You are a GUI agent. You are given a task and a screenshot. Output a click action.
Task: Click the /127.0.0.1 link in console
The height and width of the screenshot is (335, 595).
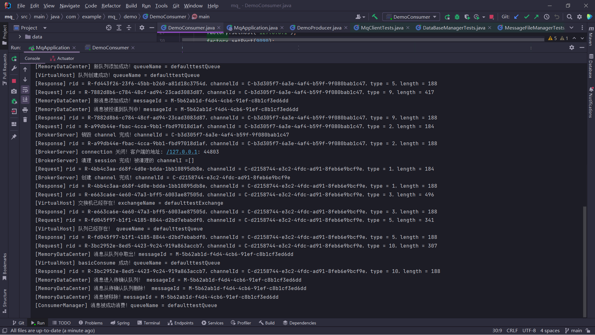click(x=182, y=152)
